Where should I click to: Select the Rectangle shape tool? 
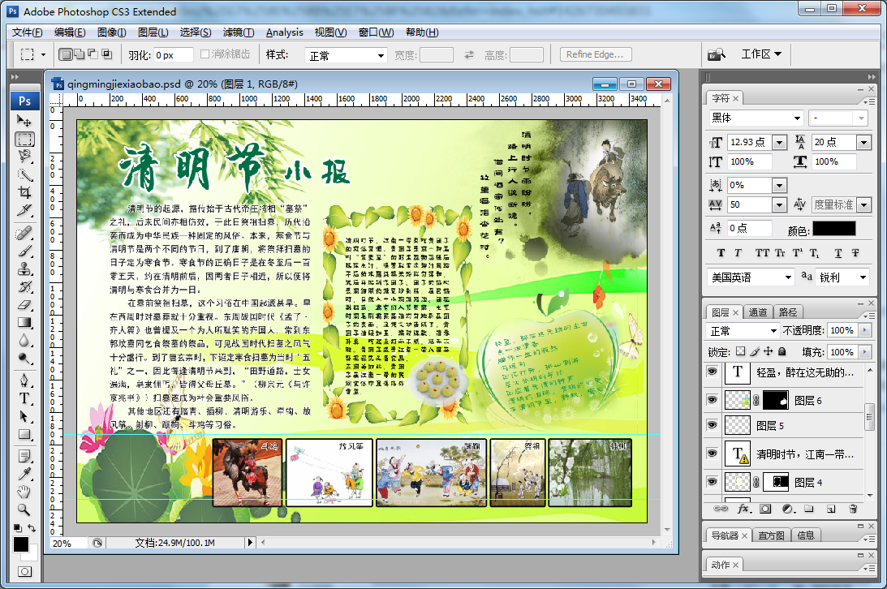tap(24, 435)
